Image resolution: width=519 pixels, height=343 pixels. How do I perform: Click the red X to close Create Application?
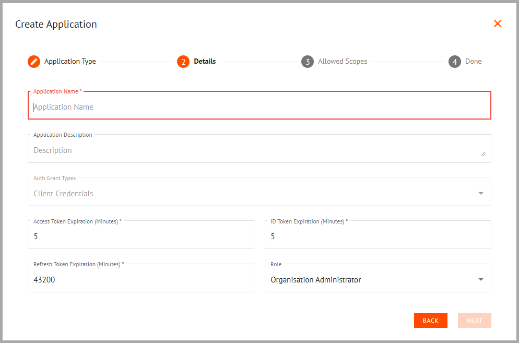pos(497,23)
